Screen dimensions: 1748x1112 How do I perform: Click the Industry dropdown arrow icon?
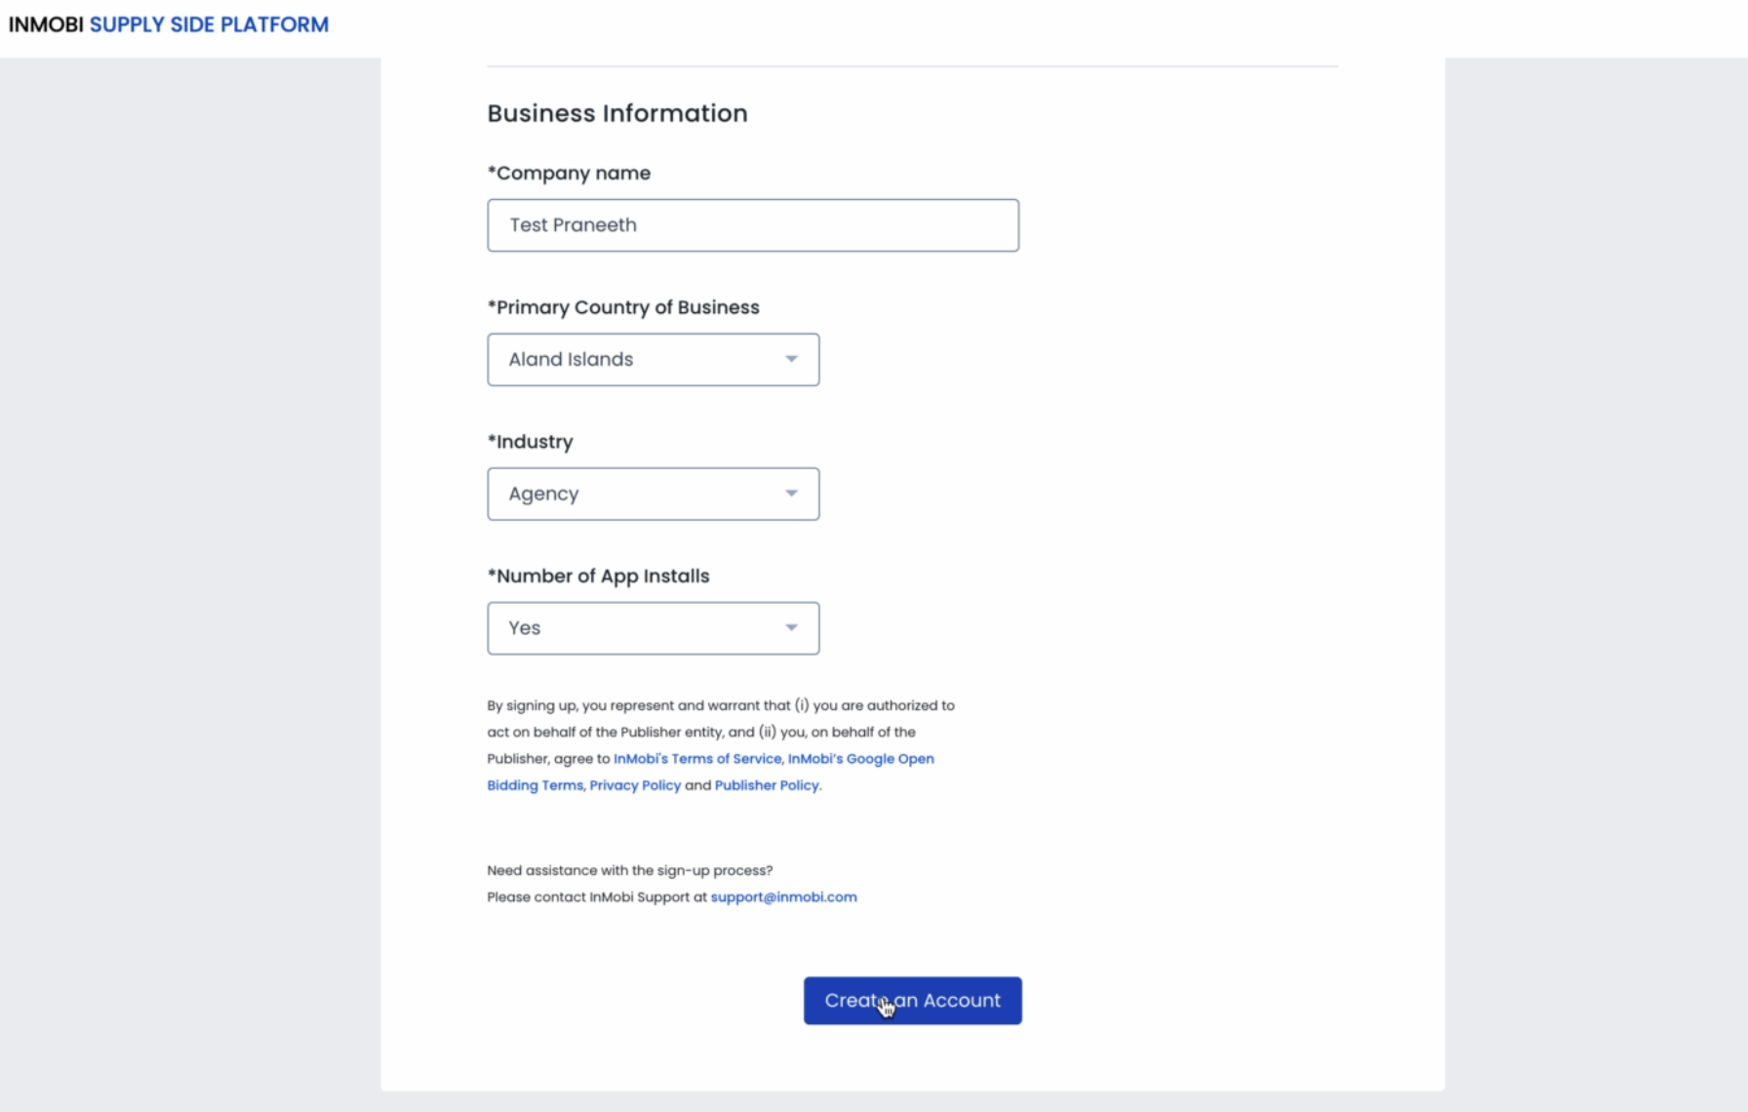(x=791, y=494)
